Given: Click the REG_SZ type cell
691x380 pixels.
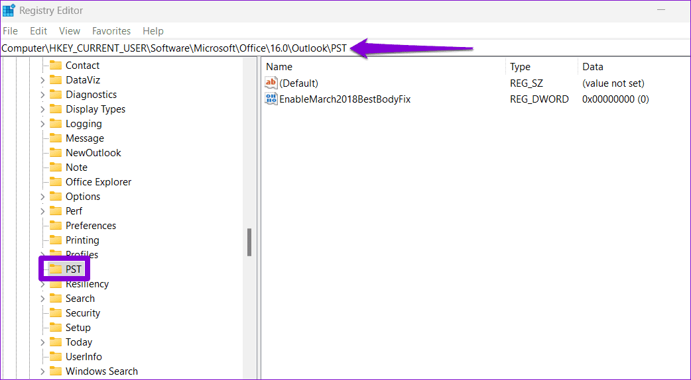Looking at the screenshot, I should tap(526, 83).
